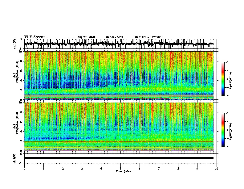Click the time-axis tick label "1"
The width and height of the screenshot is (244, 189).
43,169
